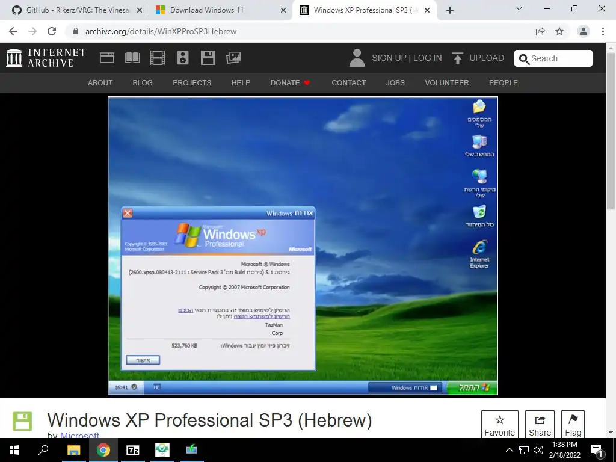Open the notification center icon
The height and width of the screenshot is (462, 616).
pos(597,451)
